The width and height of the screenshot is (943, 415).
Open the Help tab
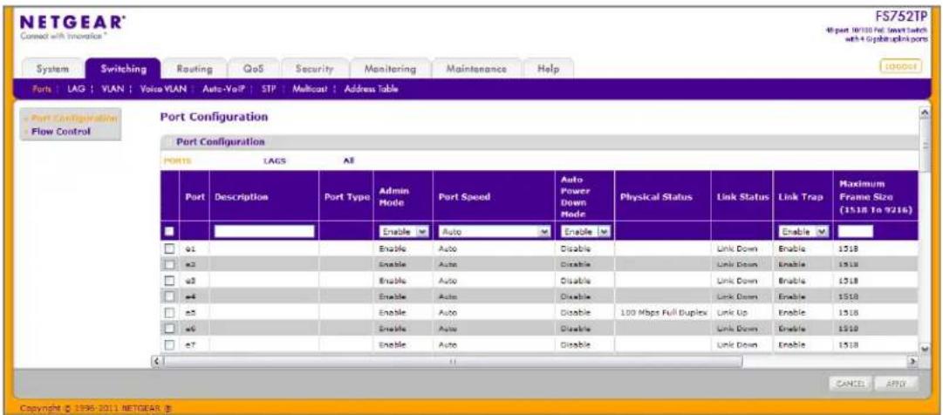click(547, 69)
